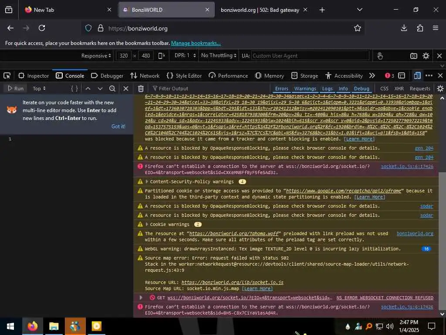This screenshot has width=446, height=335.
Task: Switch to the Network tab
Action: click(145, 76)
